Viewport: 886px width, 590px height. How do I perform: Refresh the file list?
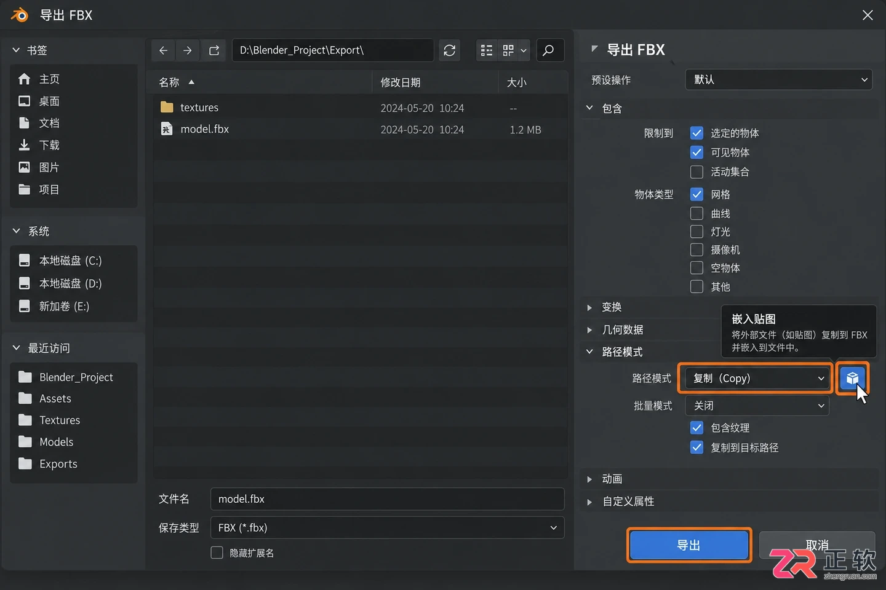(450, 50)
